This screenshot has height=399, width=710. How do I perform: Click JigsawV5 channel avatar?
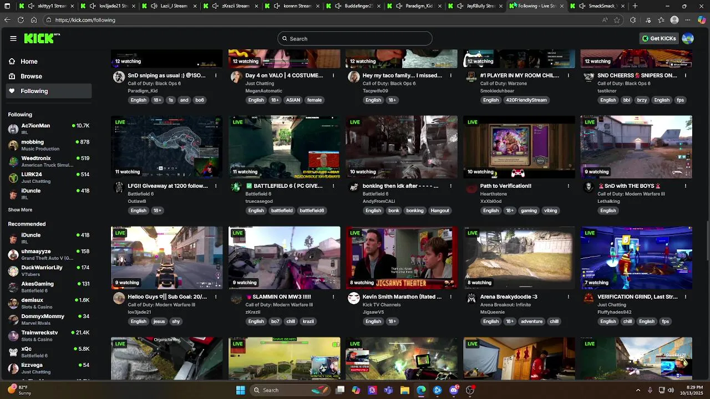pos(354,299)
